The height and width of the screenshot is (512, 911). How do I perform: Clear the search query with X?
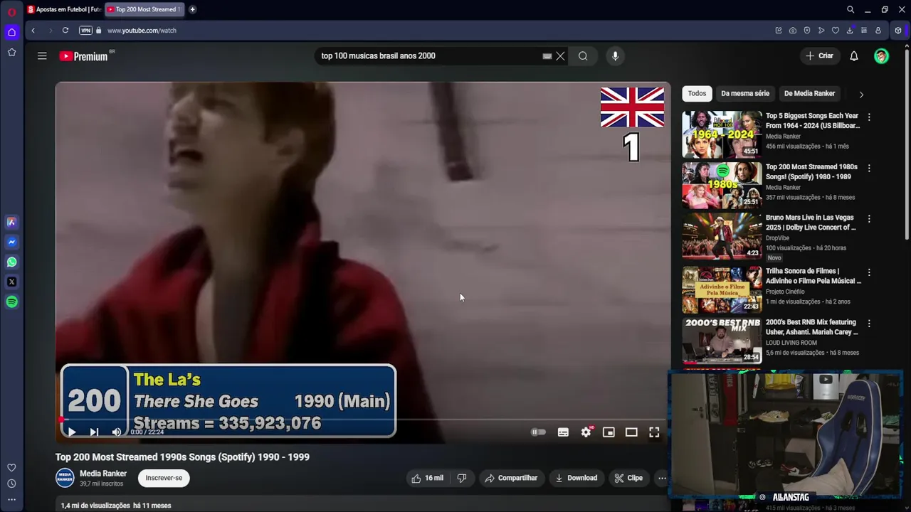(x=560, y=56)
